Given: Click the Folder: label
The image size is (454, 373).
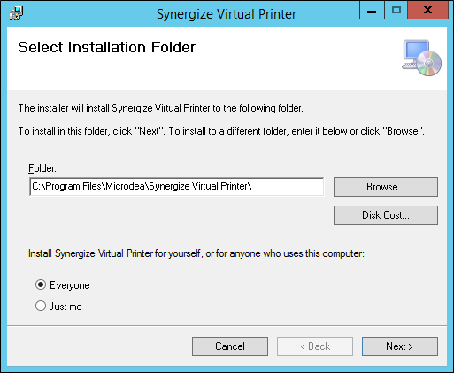Looking at the screenshot, I should [x=42, y=168].
